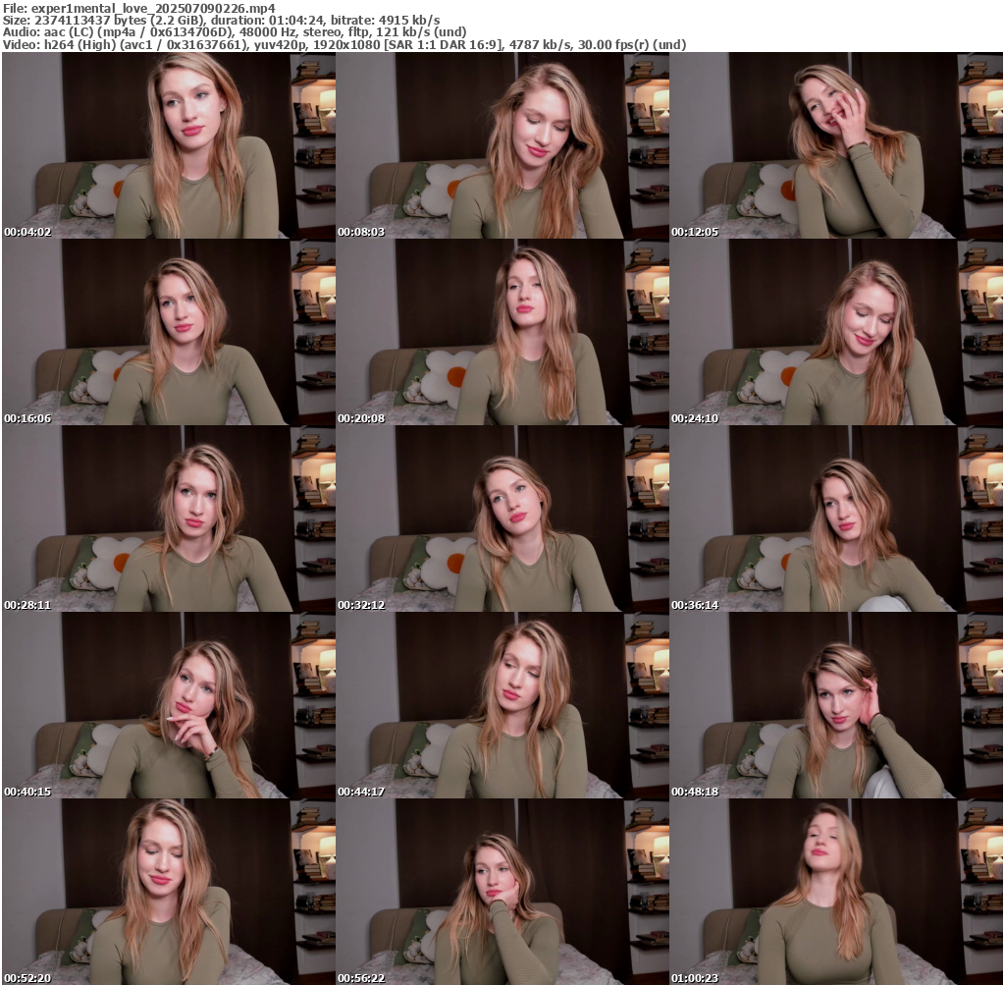The height and width of the screenshot is (985, 1005).
Task: Open the frame at 00:24:10
Action: (x=836, y=332)
